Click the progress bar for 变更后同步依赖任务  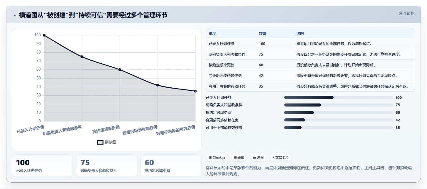[x=338, y=120]
